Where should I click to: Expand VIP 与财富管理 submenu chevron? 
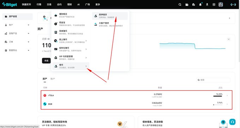86,58
